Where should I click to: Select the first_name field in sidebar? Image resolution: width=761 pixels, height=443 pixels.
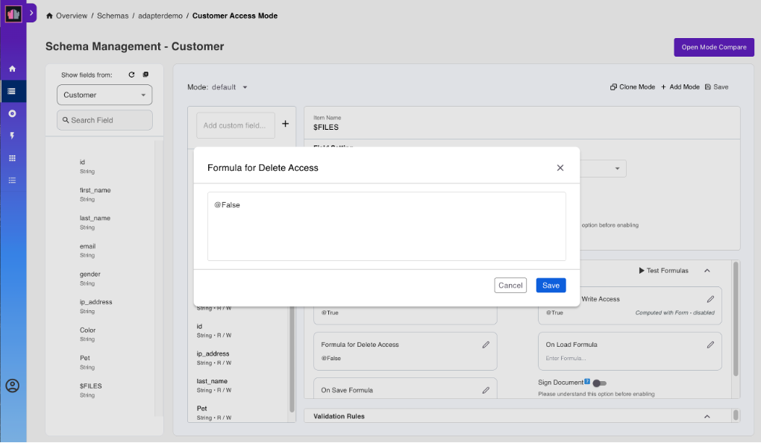[x=95, y=195]
